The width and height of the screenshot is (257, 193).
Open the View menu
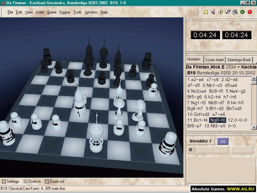(29, 12)
